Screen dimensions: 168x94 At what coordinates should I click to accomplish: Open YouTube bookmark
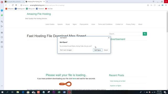click(49, 9)
